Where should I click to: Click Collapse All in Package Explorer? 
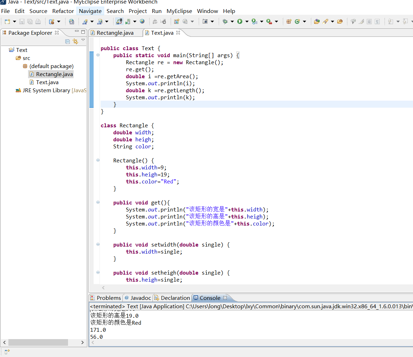click(68, 41)
